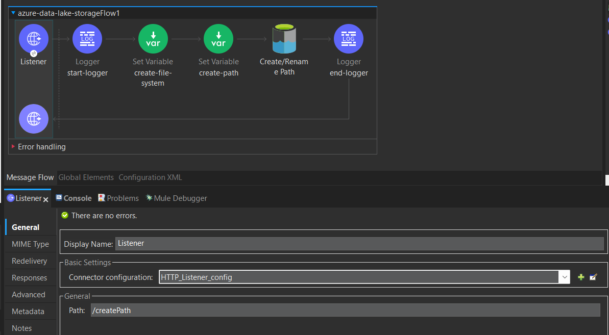The width and height of the screenshot is (609, 335).
Task: Switch to the Global Elements view
Action: [x=86, y=177]
